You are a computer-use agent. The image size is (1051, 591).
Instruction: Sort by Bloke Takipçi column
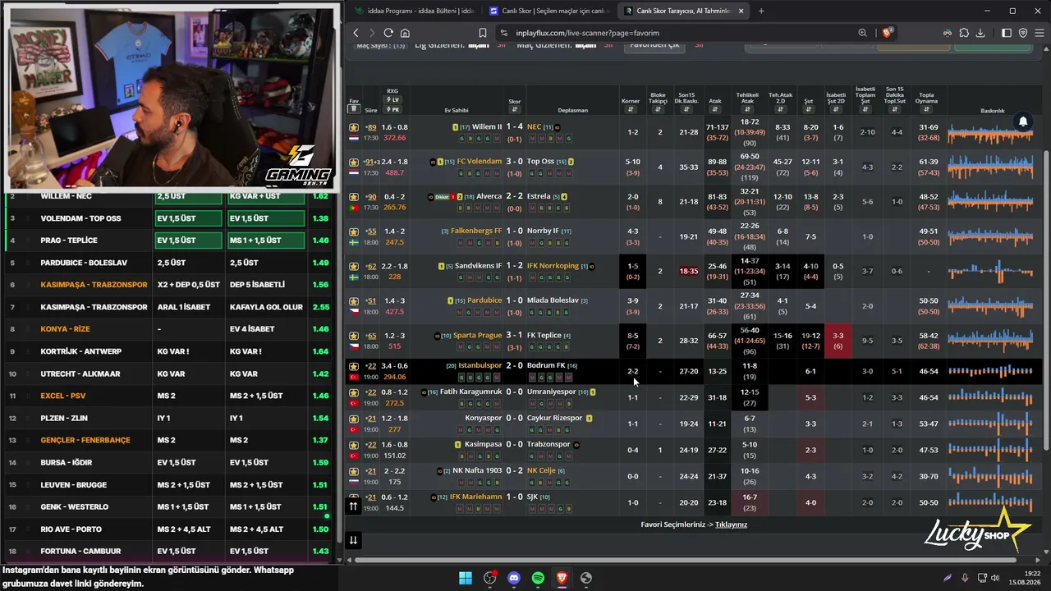[659, 110]
